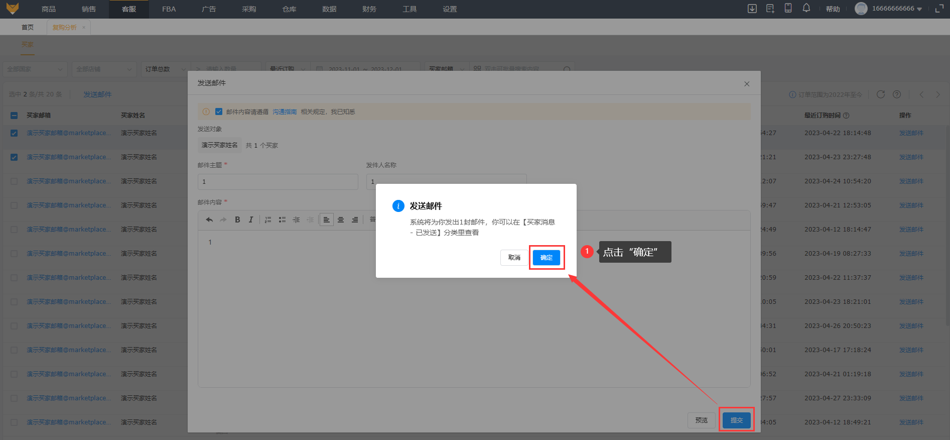Close the 复购分析 tab with its X
950x440 pixels.
tap(84, 28)
